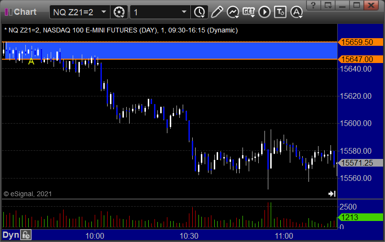This screenshot has width=385, height=242.
Task: Select the 15659.50 price line label
Action: (360, 42)
